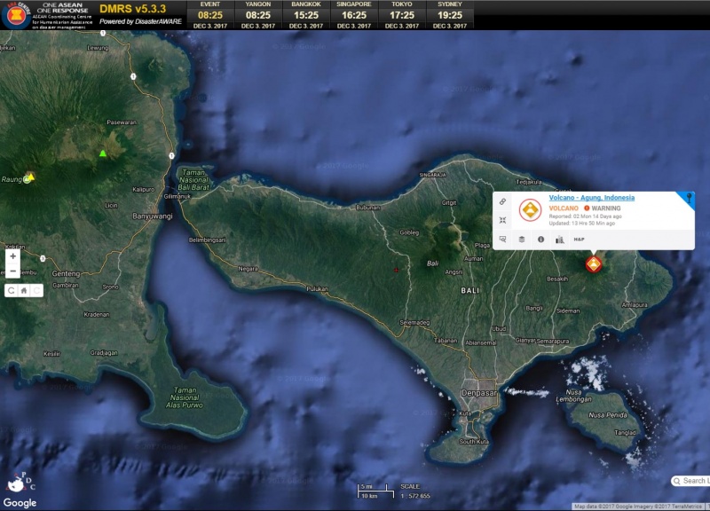Open H&P products in popup
Image resolution: width=710 pixels, height=511 pixels.
[x=579, y=239]
